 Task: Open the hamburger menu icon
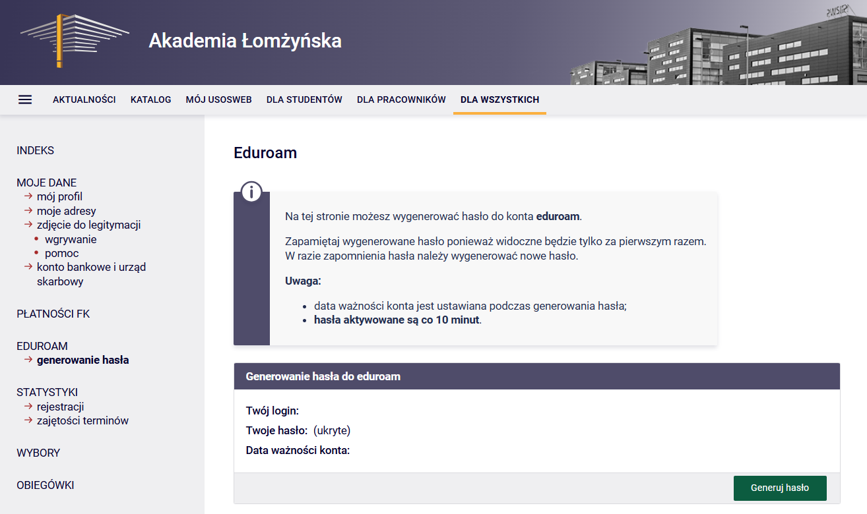[25, 100]
